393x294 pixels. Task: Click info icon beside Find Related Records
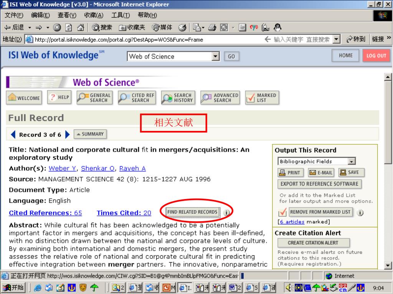[226, 212]
